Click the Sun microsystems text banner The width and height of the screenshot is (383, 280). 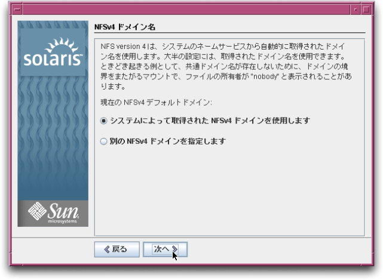pos(63,213)
